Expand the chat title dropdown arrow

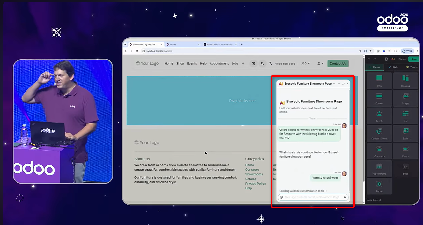click(334, 84)
